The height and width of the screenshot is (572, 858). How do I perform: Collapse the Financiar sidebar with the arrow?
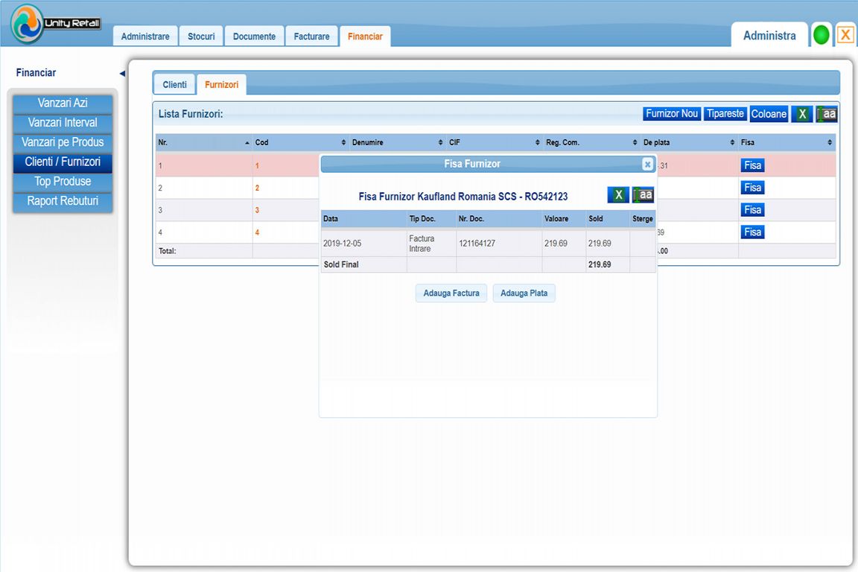(x=123, y=73)
